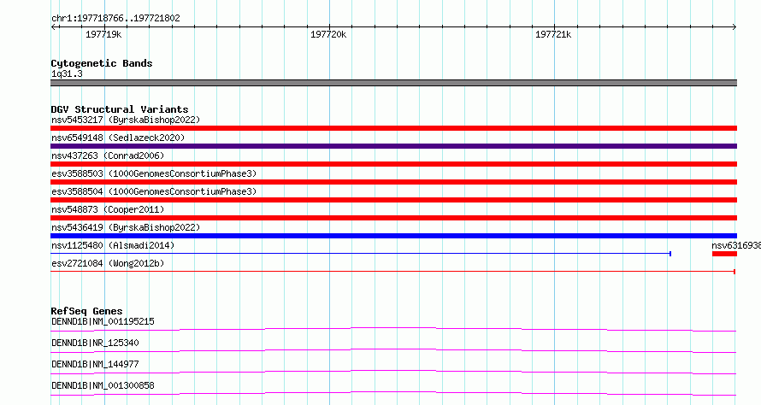The width and height of the screenshot is (761, 405).
Task: Click the chr1:197718766..197721802 coordinate label
Action: click(x=115, y=18)
